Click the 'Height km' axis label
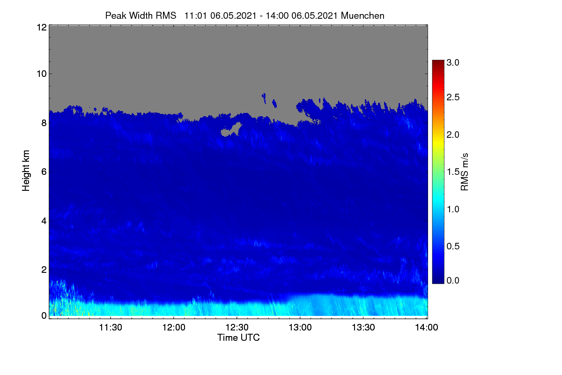The width and height of the screenshot is (562, 375). (x=26, y=171)
